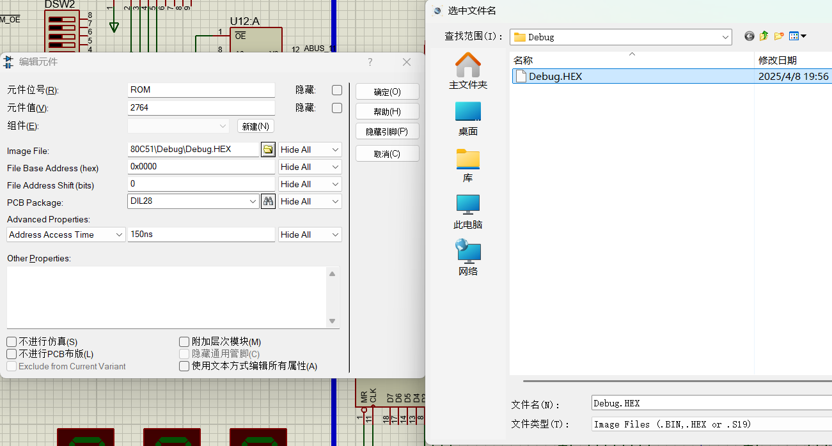
Task: Enable 使用文本方式编辑所有属性(A) checkbox
Action: coord(184,366)
